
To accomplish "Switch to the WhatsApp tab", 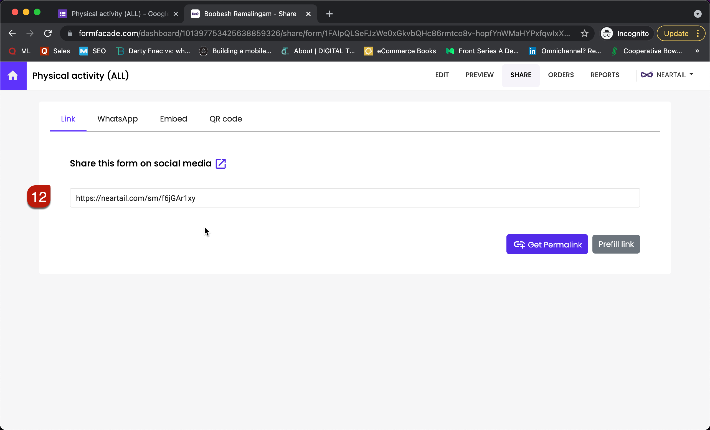I will click(x=118, y=119).
